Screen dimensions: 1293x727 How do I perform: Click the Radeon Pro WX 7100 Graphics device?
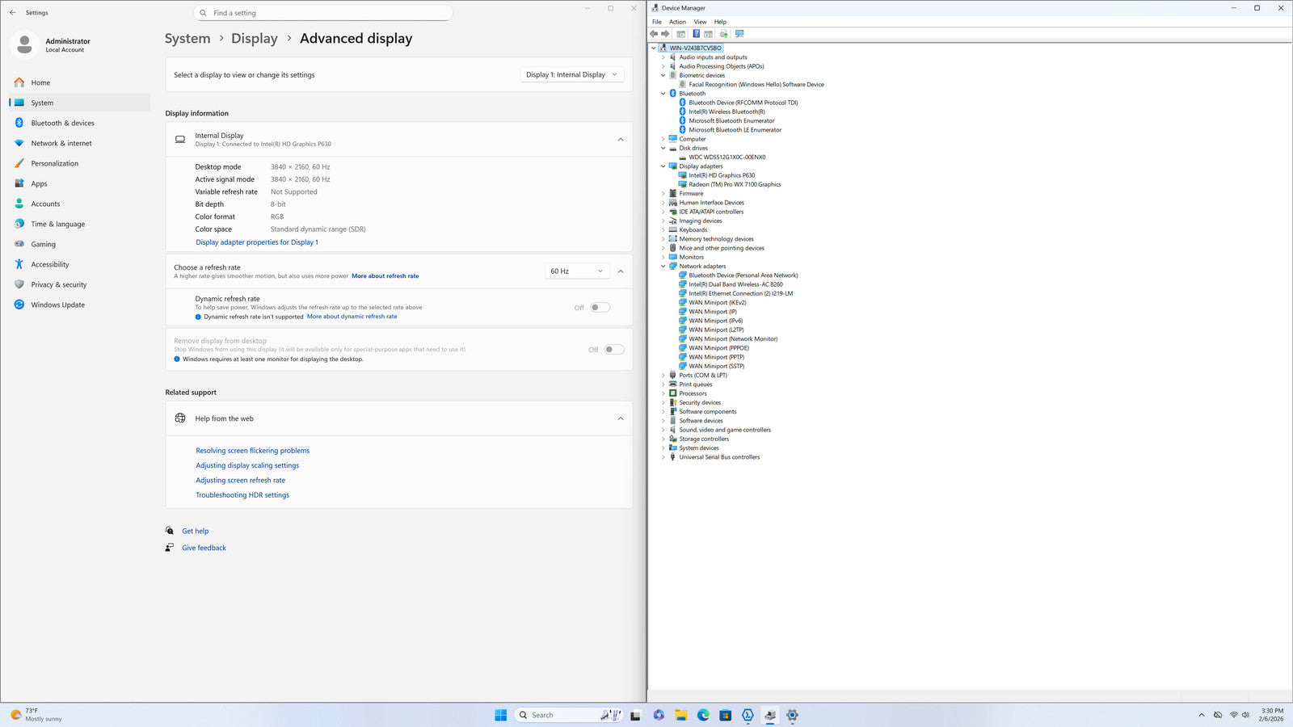734,184
